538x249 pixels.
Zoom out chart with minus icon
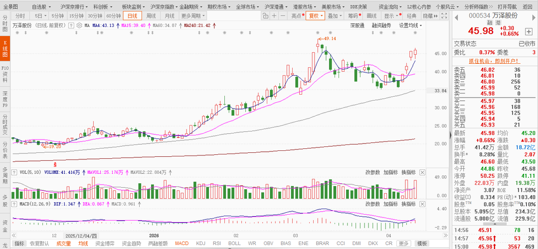(283, 16)
